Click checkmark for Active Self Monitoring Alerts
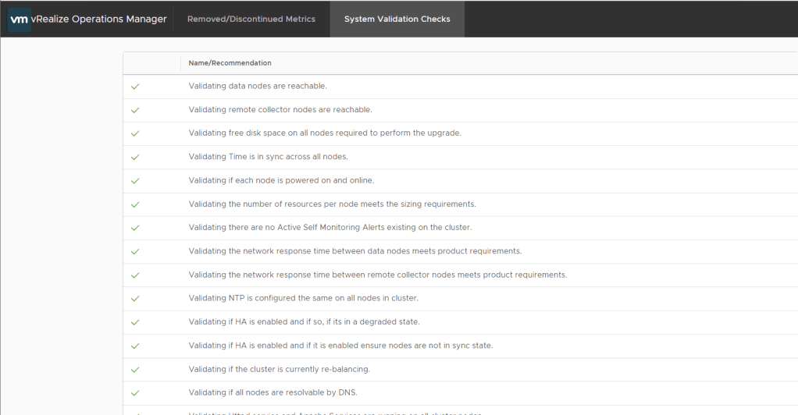 click(135, 228)
